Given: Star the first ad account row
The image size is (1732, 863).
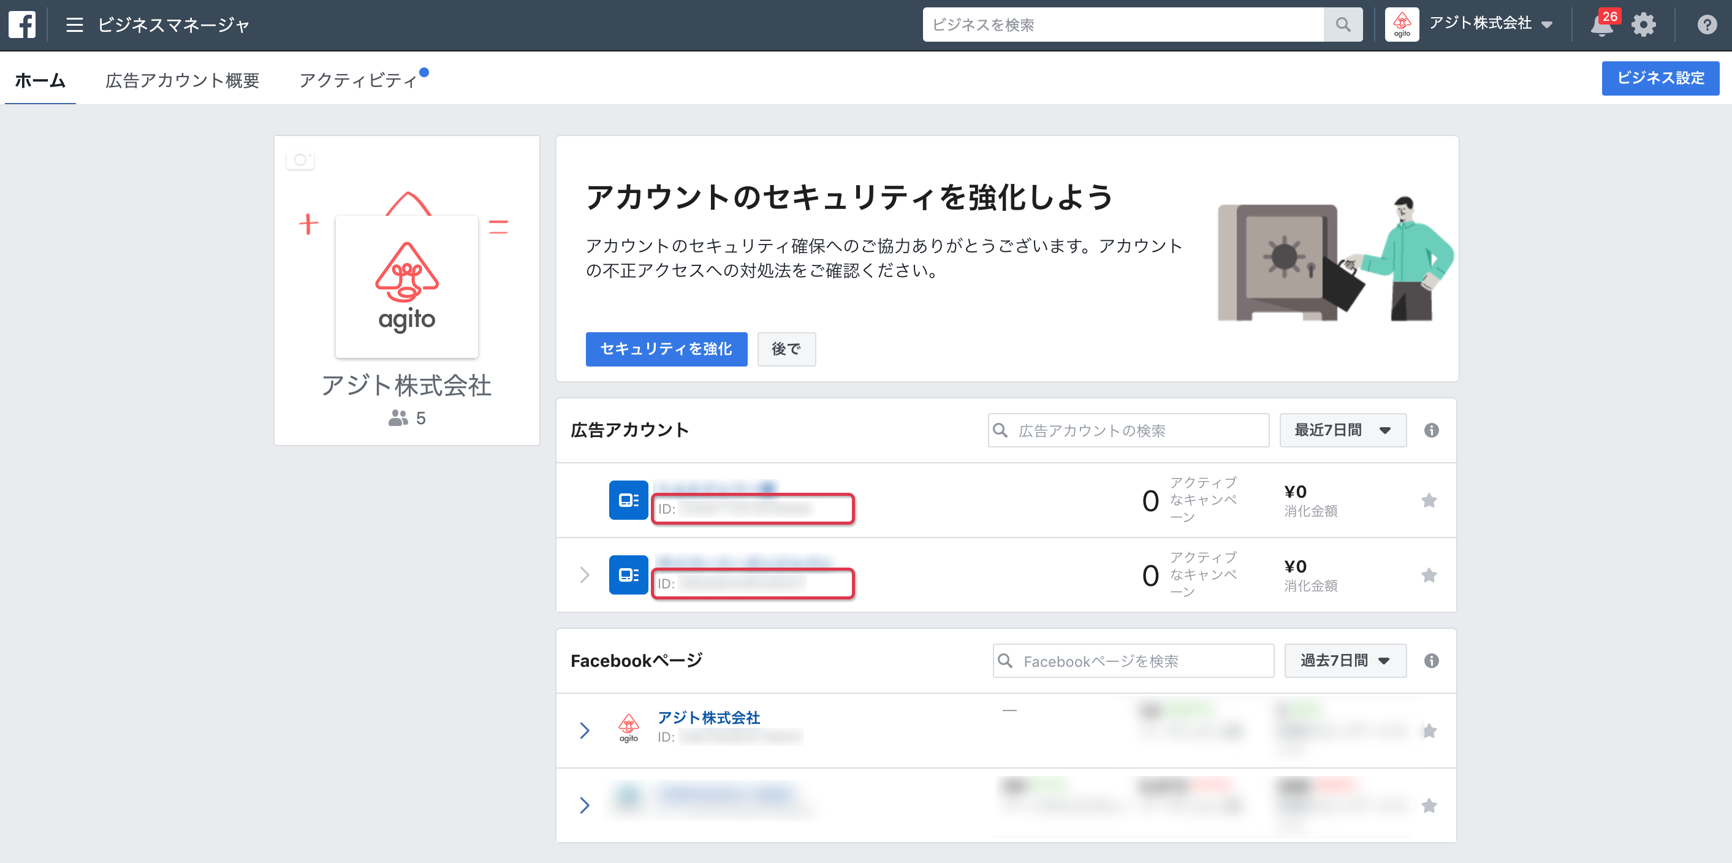Looking at the screenshot, I should coord(1429,500).
